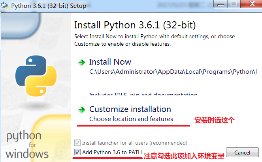
Task: Minimize the Python Setup window
Action: 221,4
